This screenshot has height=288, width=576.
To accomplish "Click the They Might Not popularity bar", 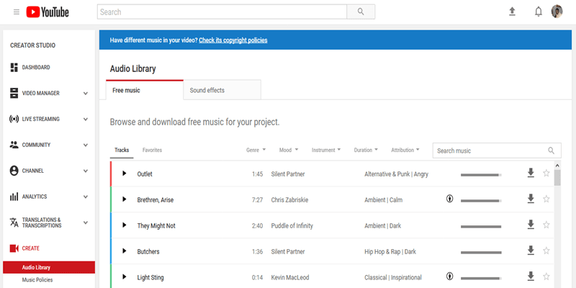I will coord(481,227).
